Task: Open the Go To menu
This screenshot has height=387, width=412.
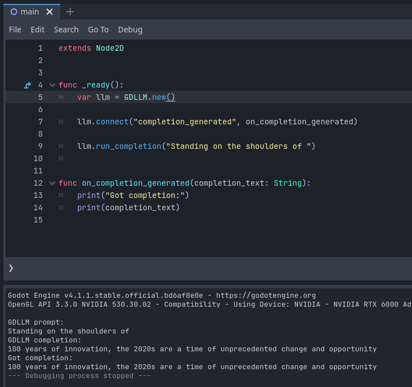Action: coord(99,30)
